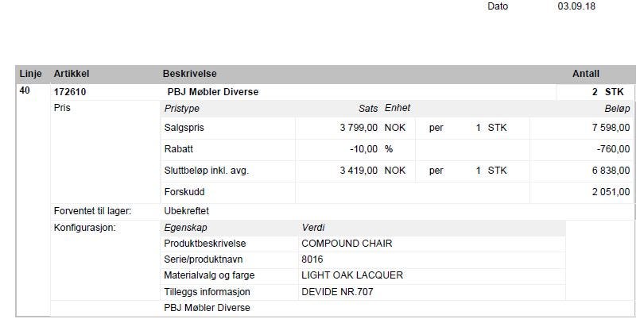Click the Beskrivelse column header
This screenshot has height=319, width=640.
coord(189,74)
